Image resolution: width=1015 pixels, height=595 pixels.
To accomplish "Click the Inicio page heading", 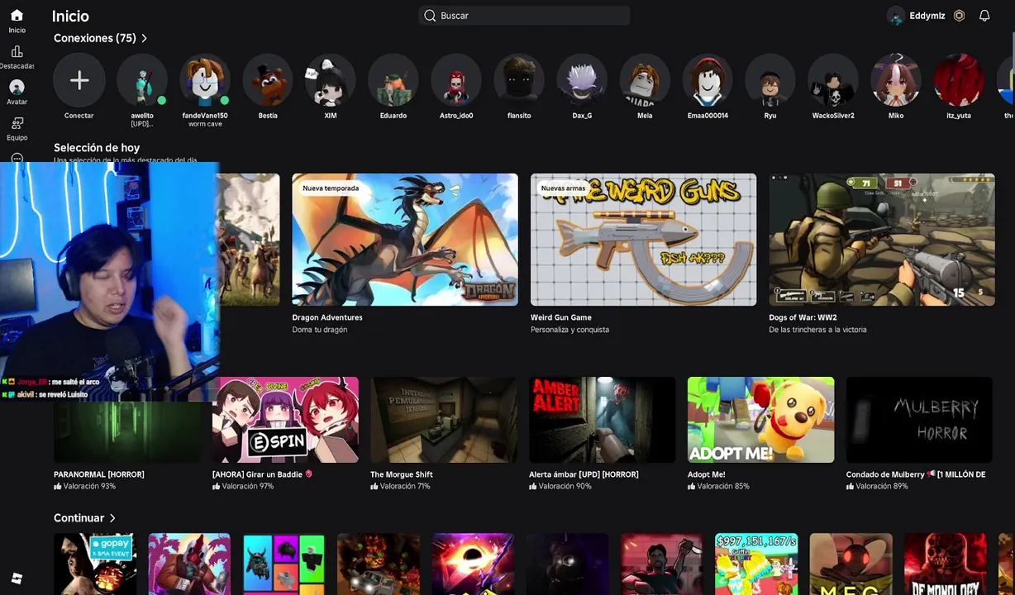I will [x=70, y=16].
